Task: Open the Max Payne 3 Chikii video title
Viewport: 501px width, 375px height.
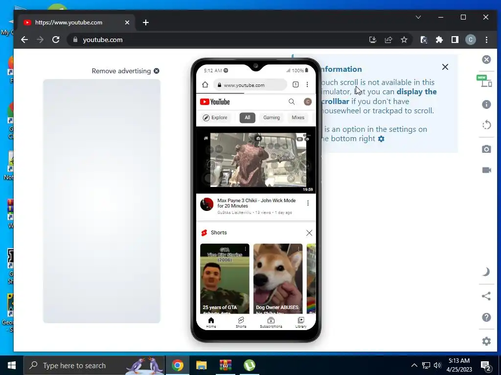Action: pos(256,203)
